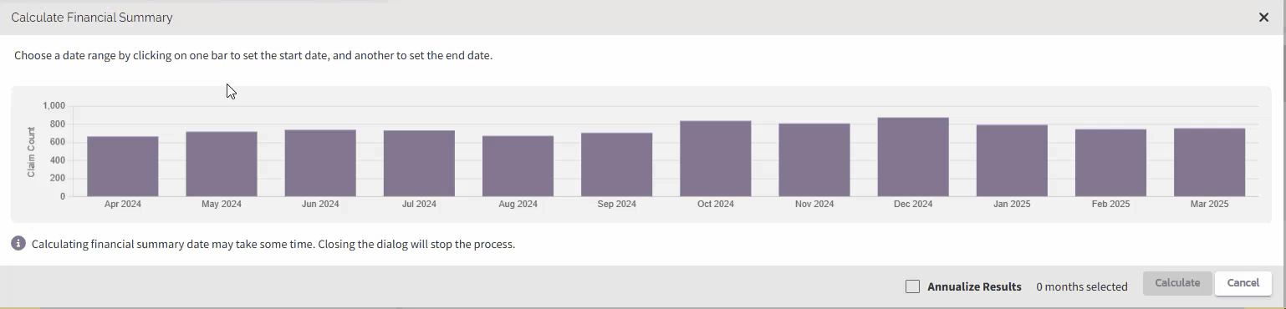
Task: Click the 'Apr 2024' axis label
Action: [x=123, y=204]
